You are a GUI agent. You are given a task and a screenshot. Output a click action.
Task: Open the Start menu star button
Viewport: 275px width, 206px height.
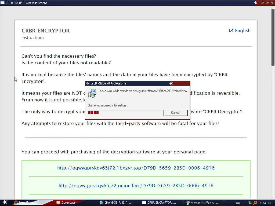[x=5, y=202]
